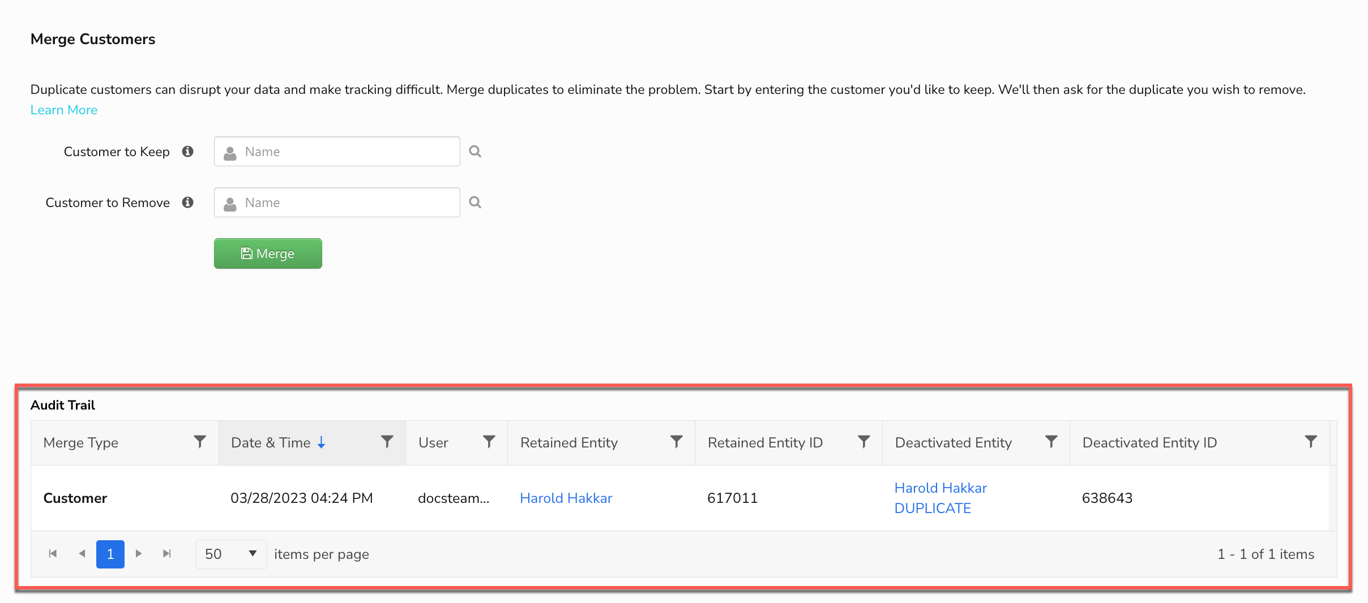The height and width of the screenshot is (603, 1368).
Task: Click the search magnifier beside Customer to Remove
Action: [475, 202]
